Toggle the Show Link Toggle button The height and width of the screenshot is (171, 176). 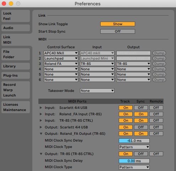point(118,24)
